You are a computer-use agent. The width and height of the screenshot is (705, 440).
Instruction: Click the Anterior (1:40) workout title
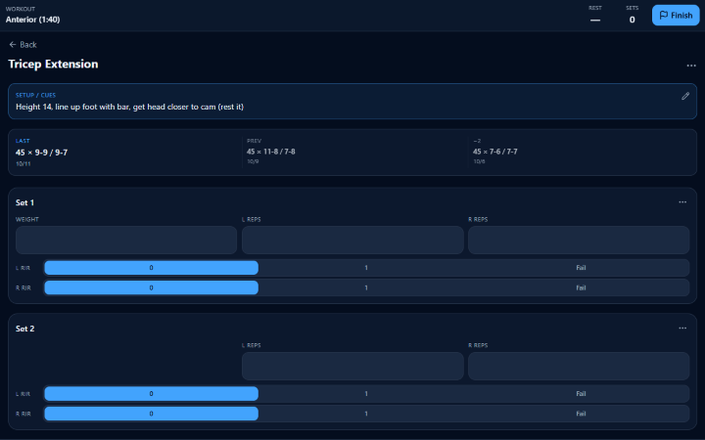coord(33,20)
